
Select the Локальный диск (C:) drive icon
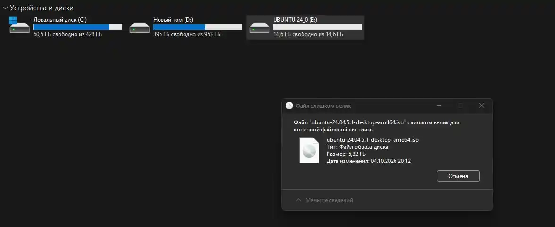tap(19, 26)
